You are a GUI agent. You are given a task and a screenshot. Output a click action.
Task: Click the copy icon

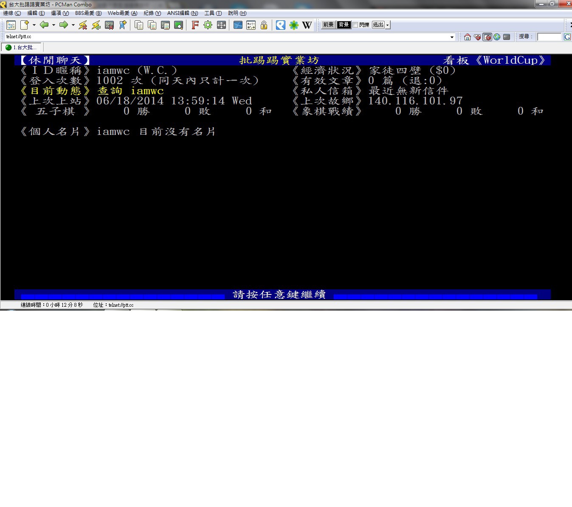(138, 25)
